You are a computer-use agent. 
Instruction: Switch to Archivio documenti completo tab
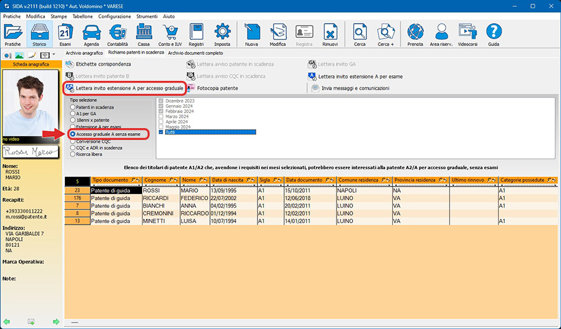[196, 53]
